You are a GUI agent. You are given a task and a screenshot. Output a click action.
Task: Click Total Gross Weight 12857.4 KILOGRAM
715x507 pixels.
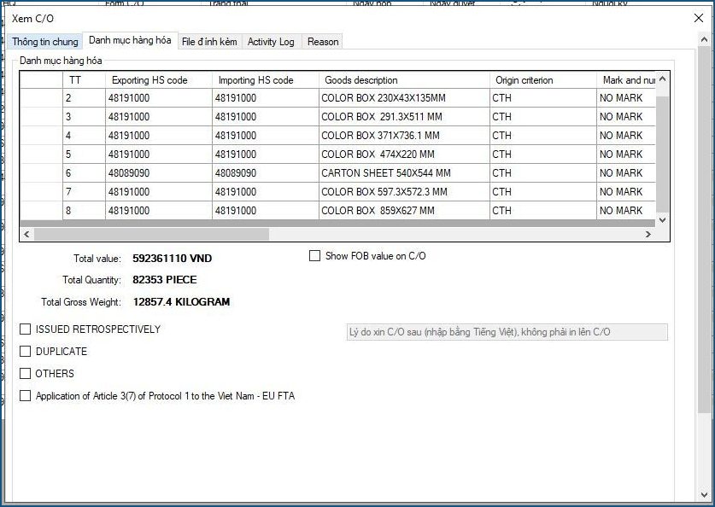click(x=181, y=301)
